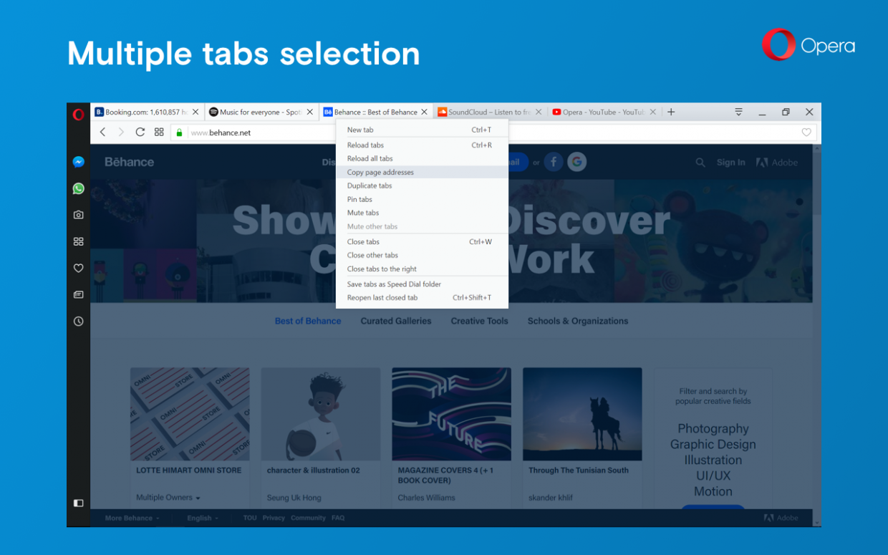This screenshot has width=888, height=555.
Task: View browsing History from the sidebar clock icon
Action: coord(78,321)
